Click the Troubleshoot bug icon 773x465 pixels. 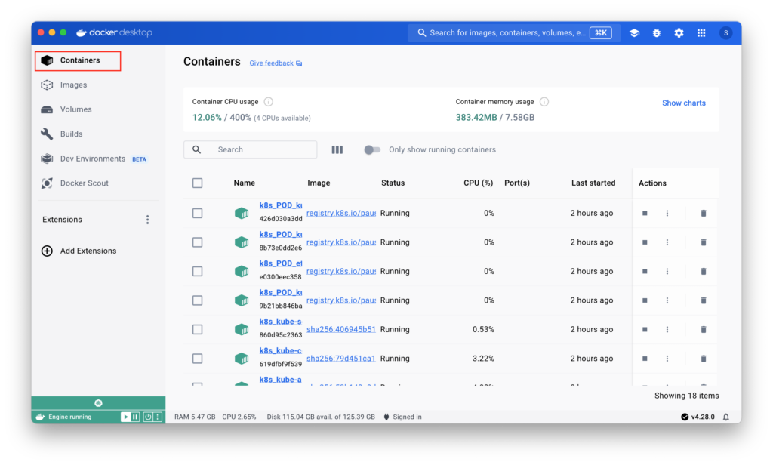656,33
